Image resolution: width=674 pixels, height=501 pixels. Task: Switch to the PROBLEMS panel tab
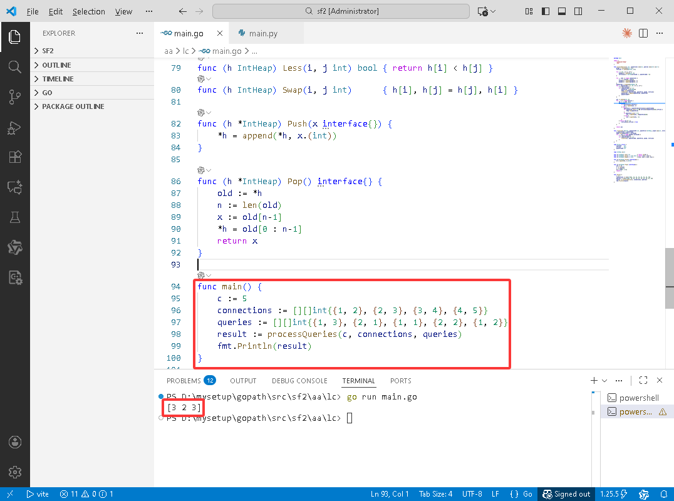(190, 381)
